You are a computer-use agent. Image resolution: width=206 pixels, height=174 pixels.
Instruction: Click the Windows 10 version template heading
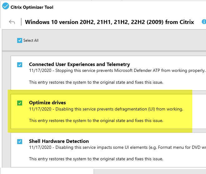110,22
